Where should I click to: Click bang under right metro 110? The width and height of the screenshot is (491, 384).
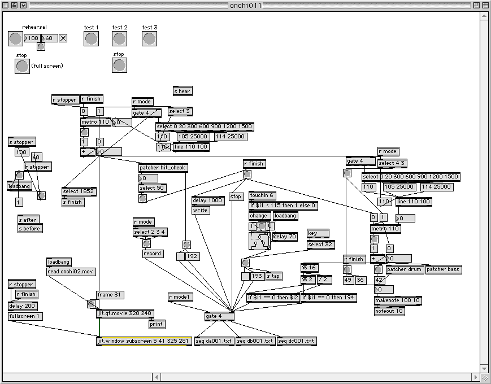[x=374, y=239]
